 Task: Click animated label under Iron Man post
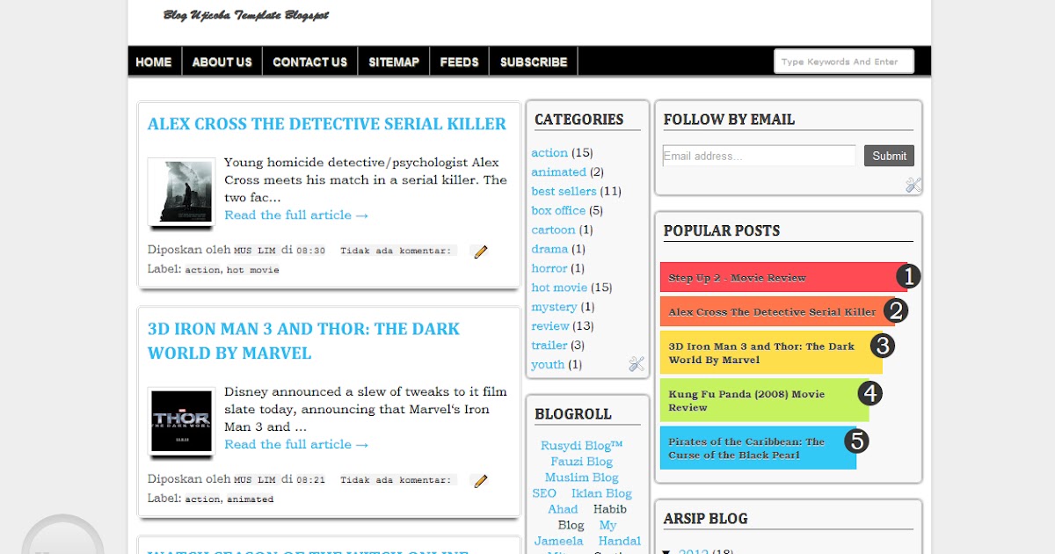[250, 499]
